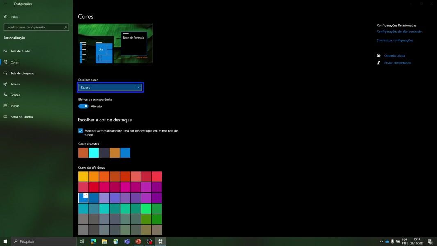Viewport: 437px width, 246px height.
Task: Turn off the Efeitos de transparência toggle
Action: tap(83, 106)
